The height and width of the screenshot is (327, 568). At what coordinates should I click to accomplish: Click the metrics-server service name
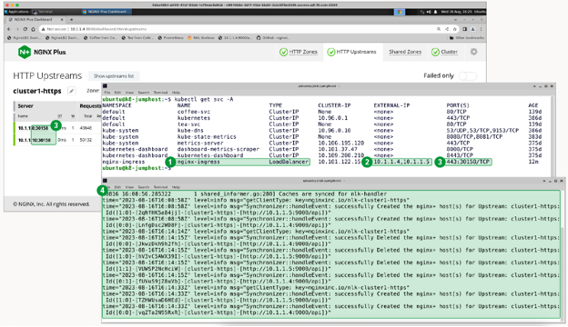[x=199, y=144]
